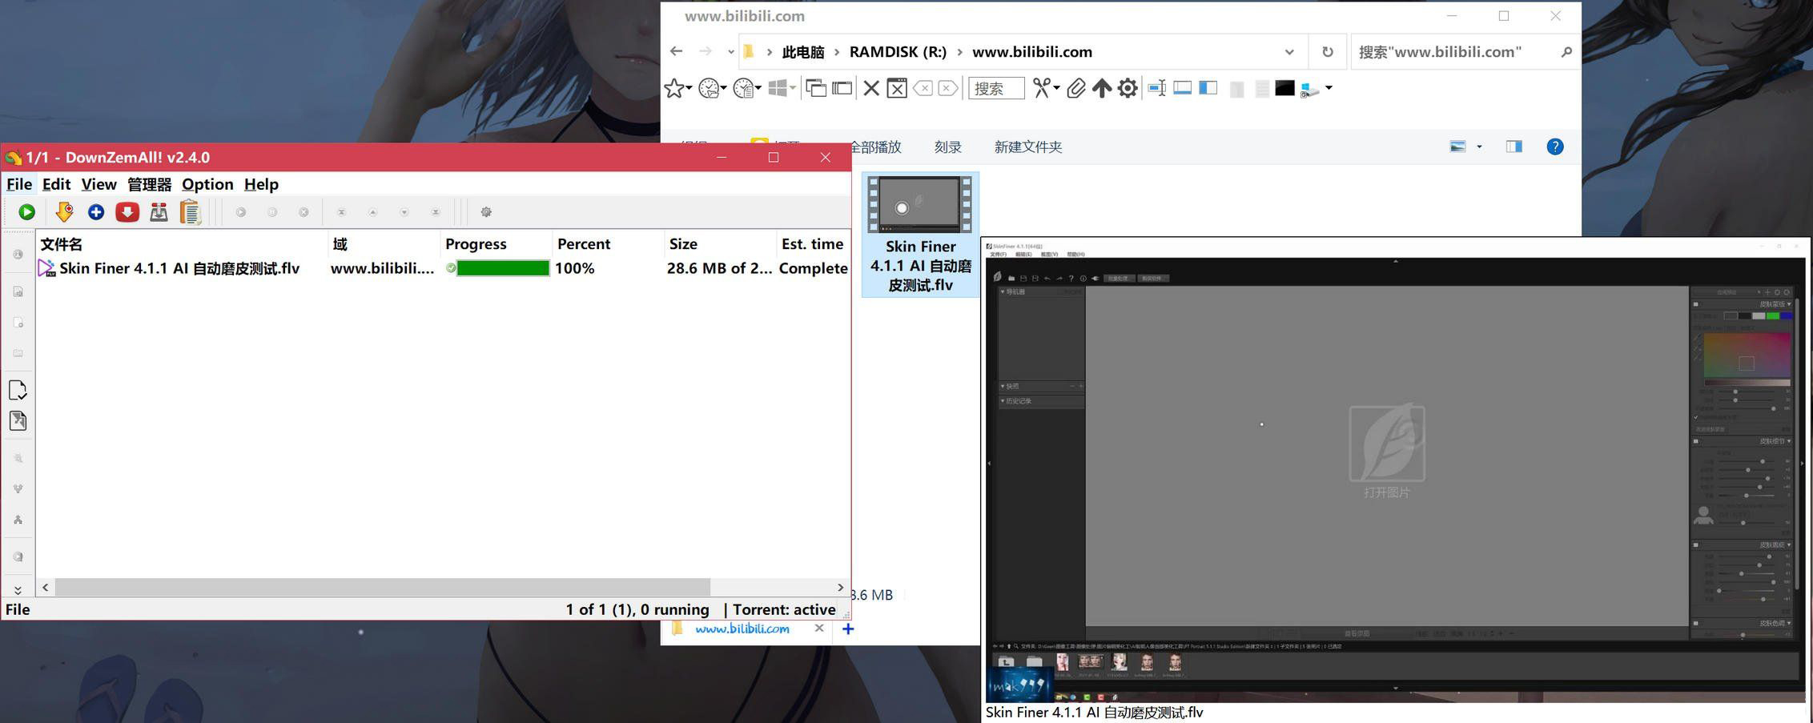This screenshot has width=1813, height=723.
Task: Click the boxed-X close window icon in Explorer toolbar
Action: pyautogui.click(x=897, y=88)
